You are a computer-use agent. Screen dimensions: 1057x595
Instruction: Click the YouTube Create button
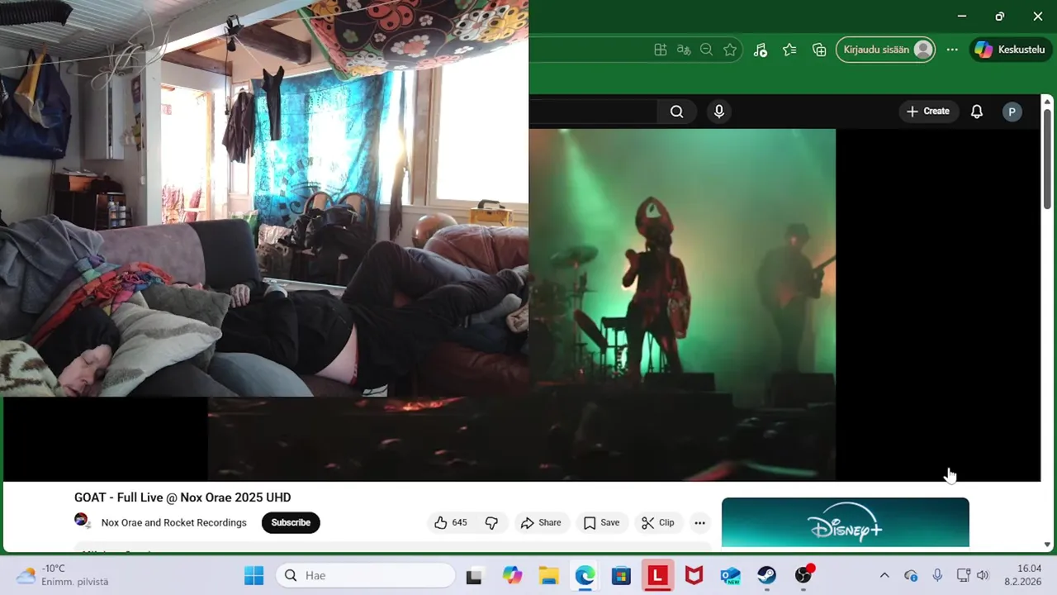[x=928, y=112]
